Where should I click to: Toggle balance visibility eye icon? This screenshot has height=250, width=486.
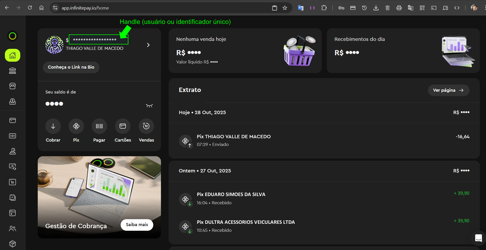pos(149,105)
